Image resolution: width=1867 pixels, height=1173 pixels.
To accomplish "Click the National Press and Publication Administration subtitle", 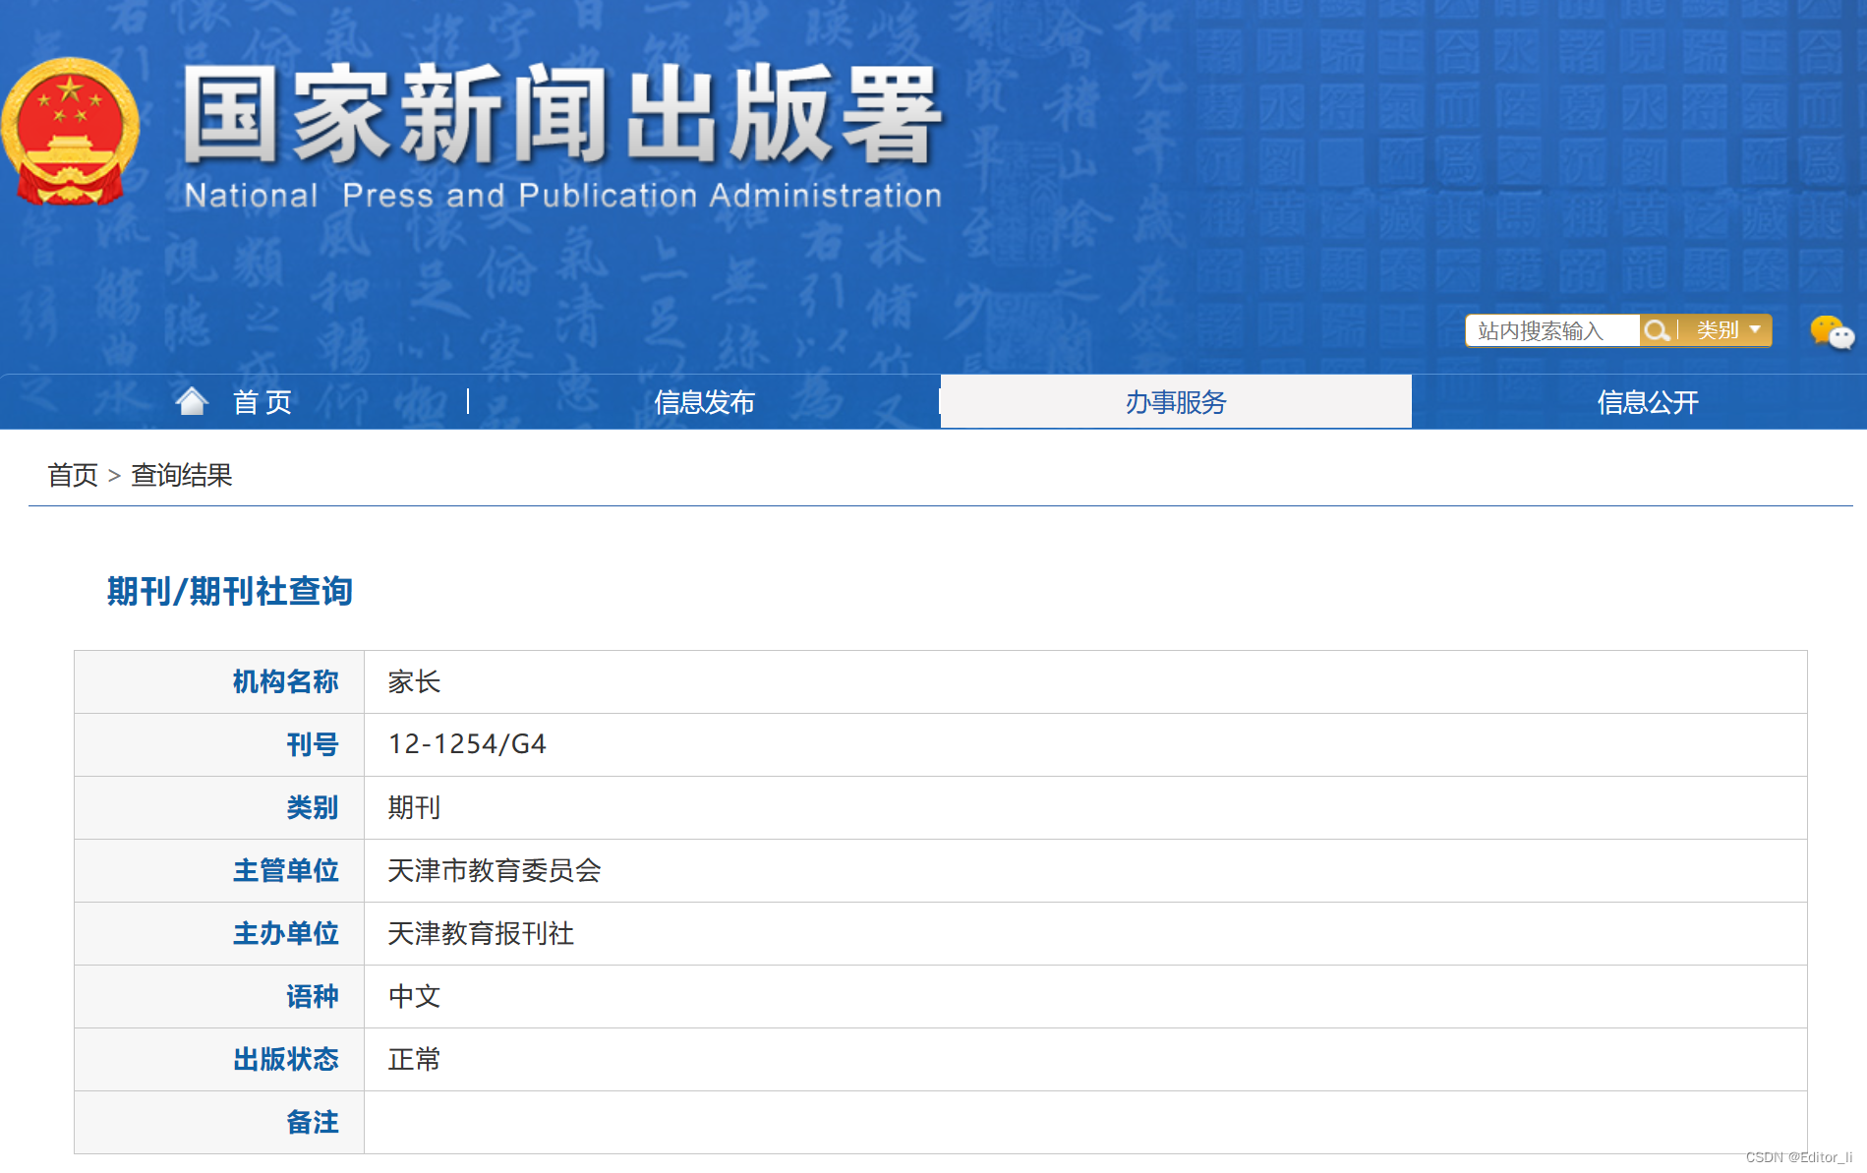I will [563, 195].
